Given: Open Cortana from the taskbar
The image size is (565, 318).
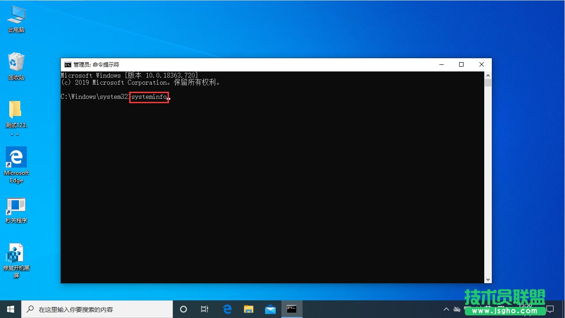Looking at the screenshot, I should pyautogui.click(x=183, y=309).
